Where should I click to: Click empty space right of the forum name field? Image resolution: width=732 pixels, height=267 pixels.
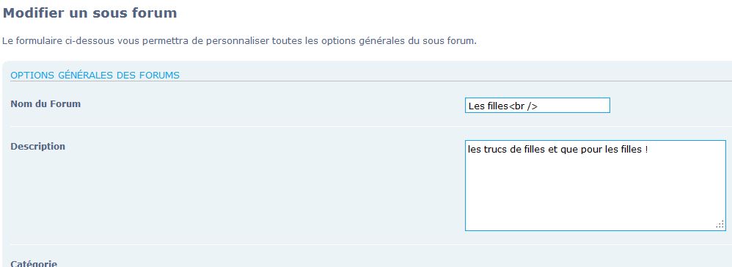(670, 106)
